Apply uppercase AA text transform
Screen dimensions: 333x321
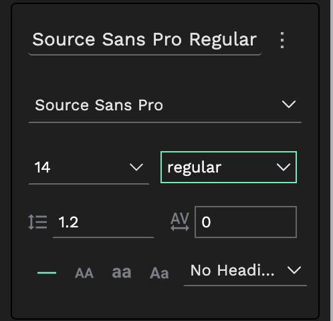[x=84, y=273]
